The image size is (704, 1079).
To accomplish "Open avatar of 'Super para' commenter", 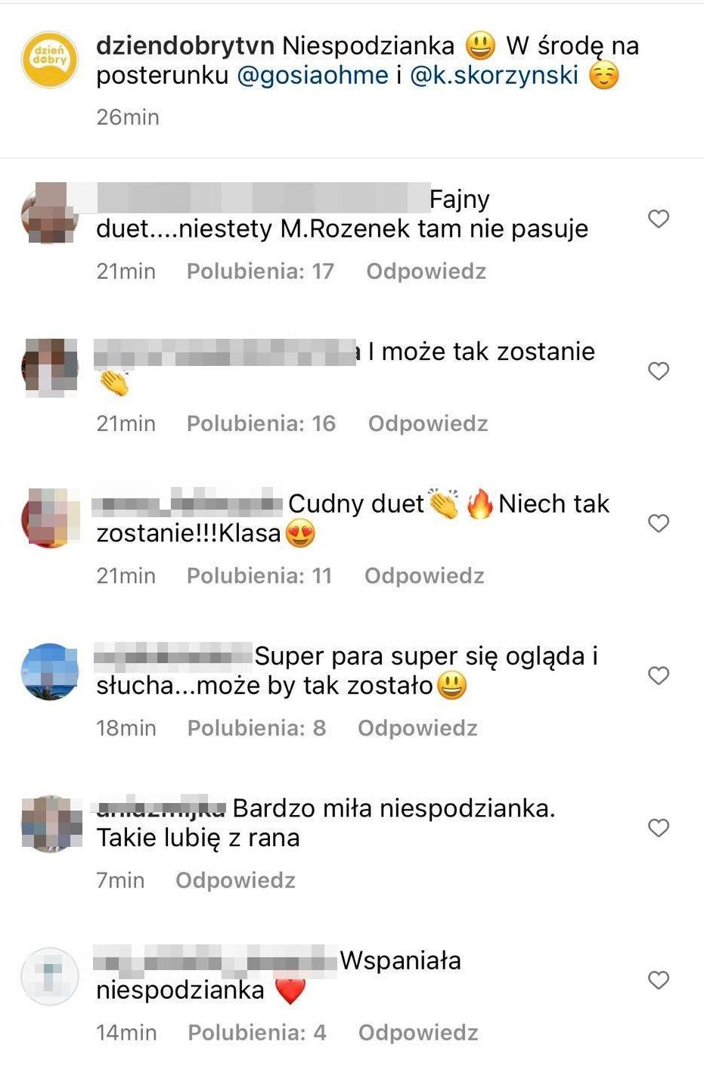I will 50,671.
